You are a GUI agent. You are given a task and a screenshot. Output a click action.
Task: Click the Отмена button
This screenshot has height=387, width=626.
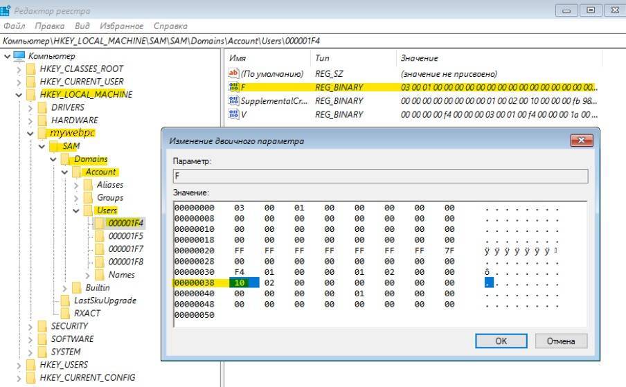pos(560,341)
